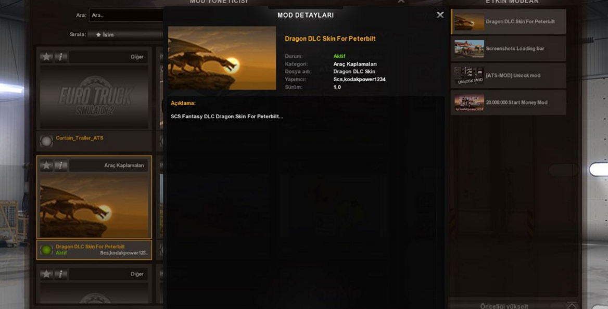Enable the Curtain_Trailer_ATS mod toggle circle
Image resolution: width=608 pixels, height=309 pixels.
click(x=46, y=141)
